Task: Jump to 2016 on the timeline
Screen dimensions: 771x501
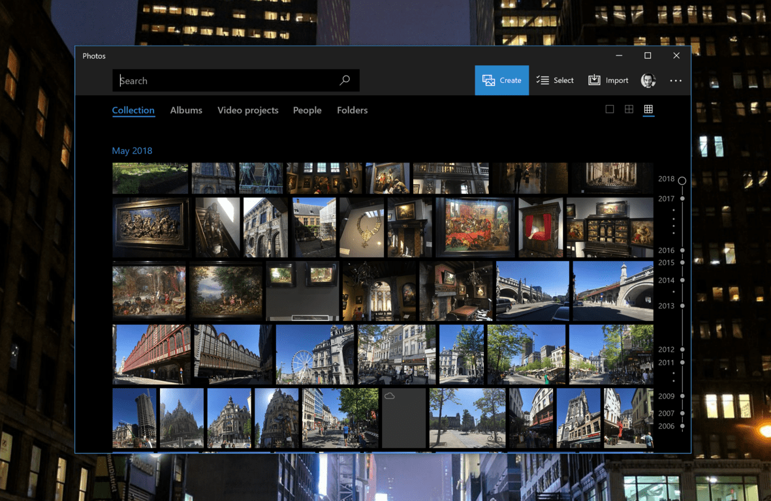Action: [667, 250]
